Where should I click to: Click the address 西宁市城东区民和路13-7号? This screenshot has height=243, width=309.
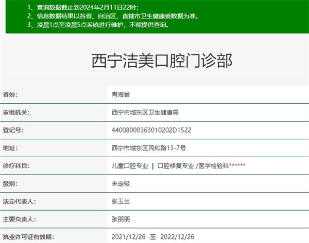149,148
